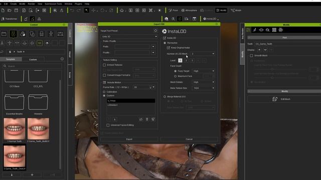
Task: Select the Remesher radio button
Action: point(165,43)
